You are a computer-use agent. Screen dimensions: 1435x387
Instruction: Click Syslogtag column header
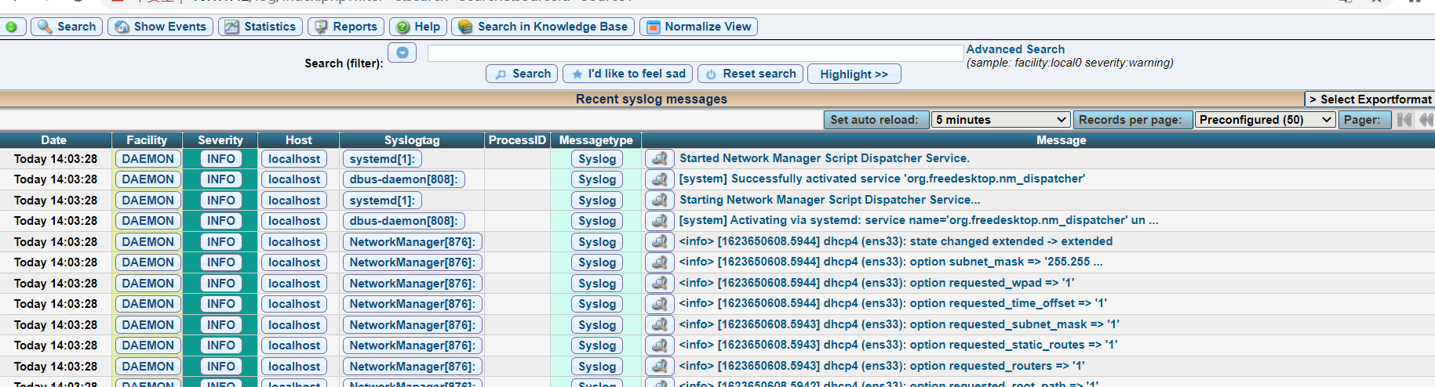click(412, 140)
